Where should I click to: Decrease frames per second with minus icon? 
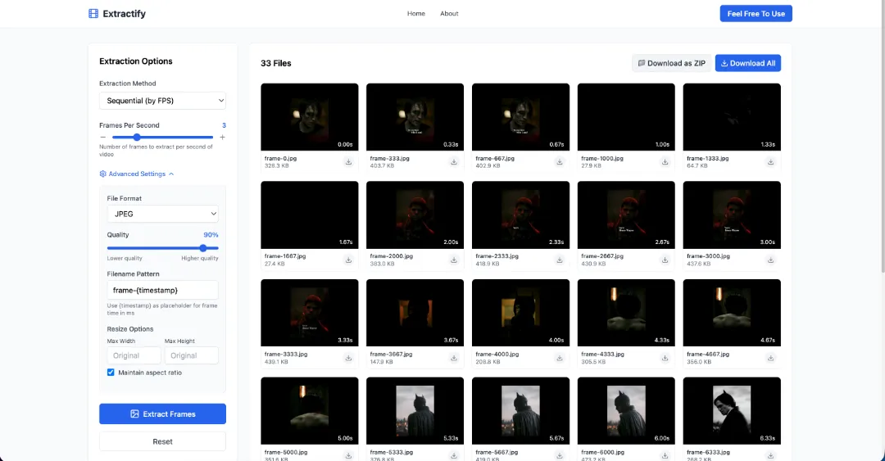point(102,137)
